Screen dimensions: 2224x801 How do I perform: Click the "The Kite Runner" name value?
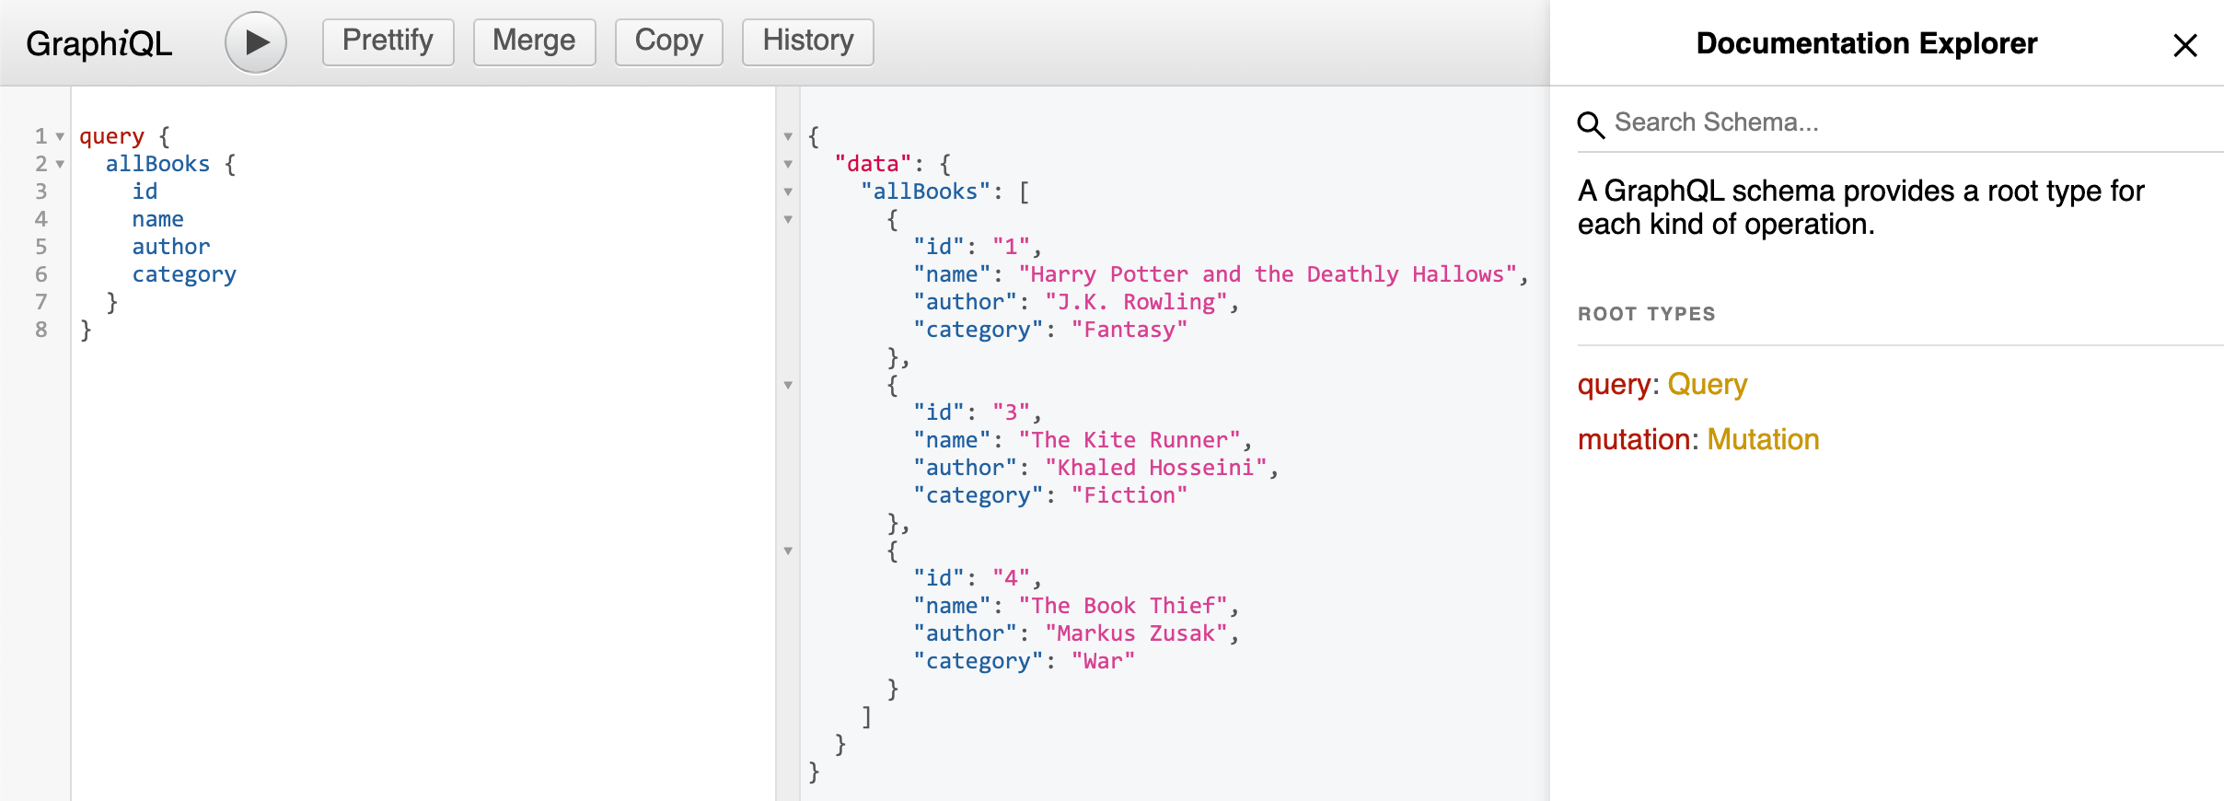click(1129, 440)
